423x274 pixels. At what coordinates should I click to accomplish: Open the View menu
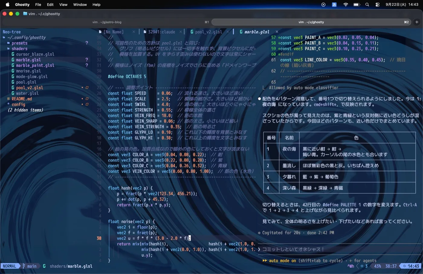coord(63,5)
